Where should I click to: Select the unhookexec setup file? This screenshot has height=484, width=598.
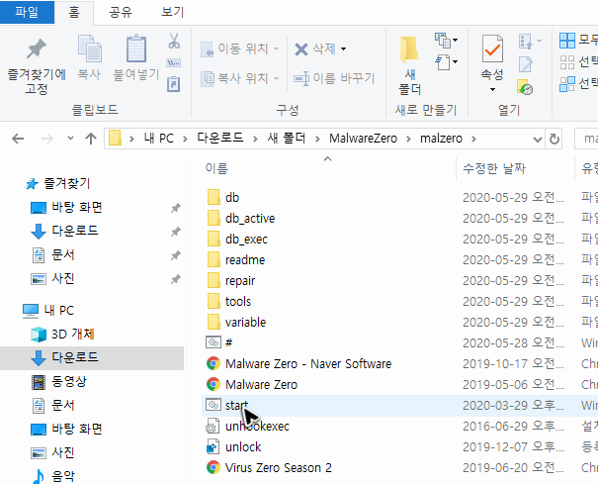tap(257, 427)
